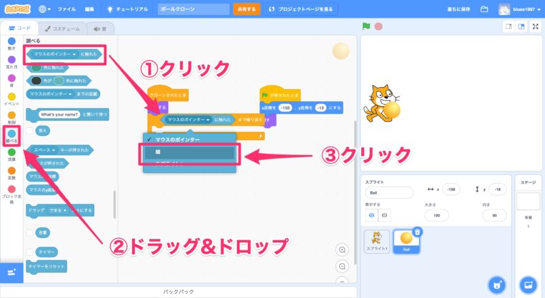Click the green flag to run project
545x298 pixels.
pos(366,27)
